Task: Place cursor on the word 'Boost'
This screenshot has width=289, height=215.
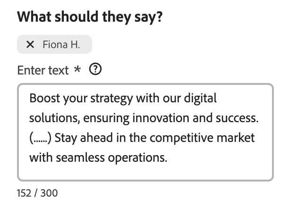Action: (x=42, y=99)
